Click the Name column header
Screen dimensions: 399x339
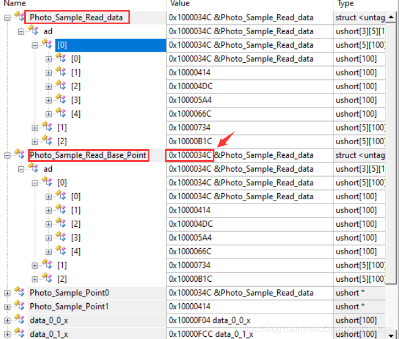[x=15, y=3]
